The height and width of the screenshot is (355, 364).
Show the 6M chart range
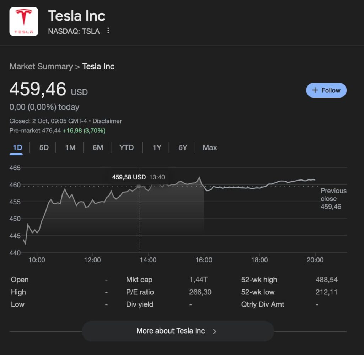point(98,148)
